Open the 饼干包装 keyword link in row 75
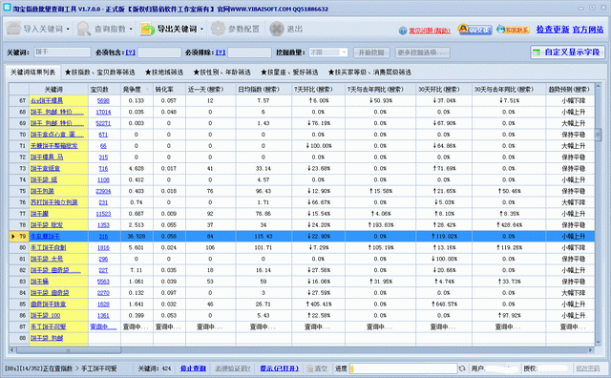 [x=42, y=191]
